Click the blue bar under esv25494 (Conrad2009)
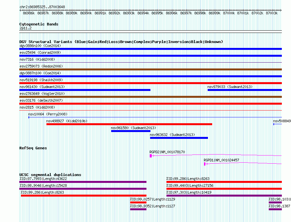The width and height of the screenshot is (291, 222). 150,56
